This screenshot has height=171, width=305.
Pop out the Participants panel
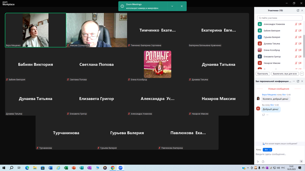pyautogui.click(x=298, y=10)
